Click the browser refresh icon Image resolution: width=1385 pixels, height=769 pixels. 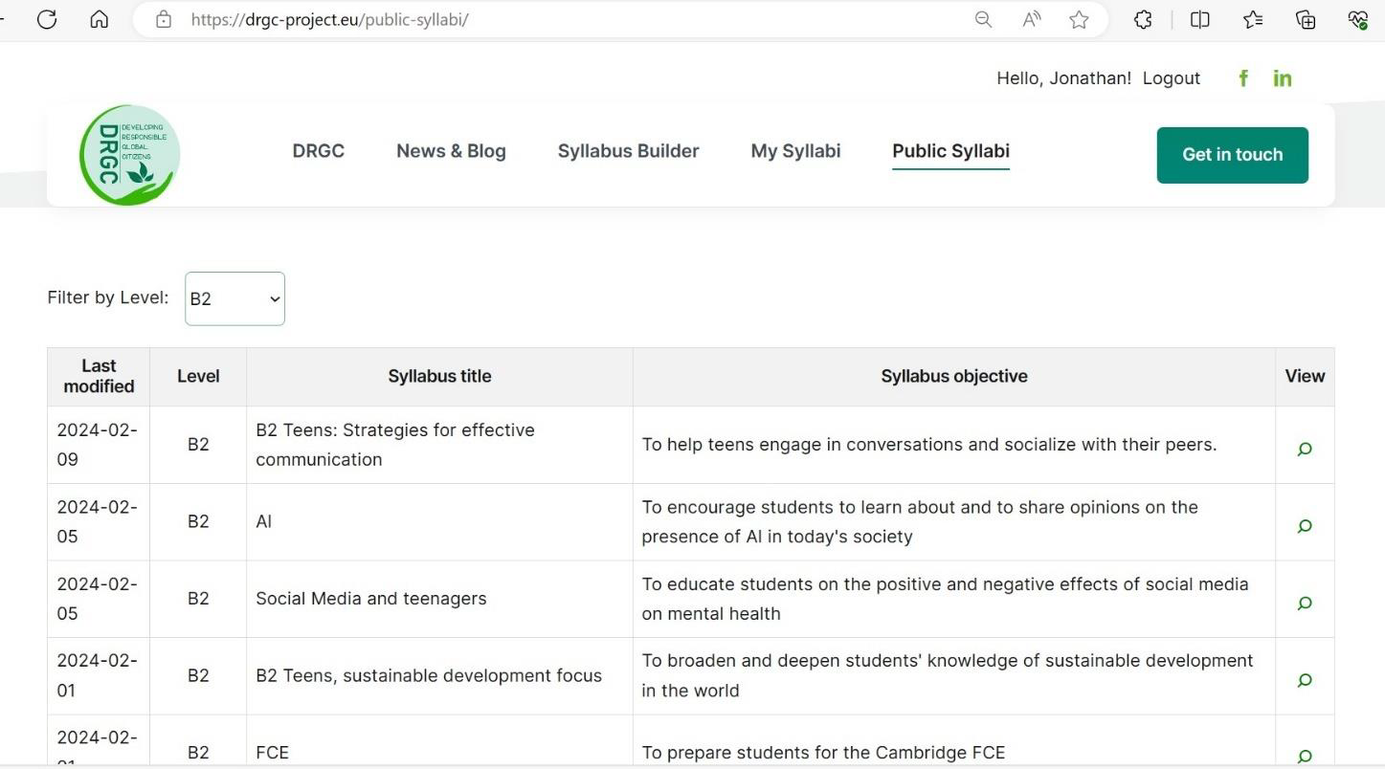click(47, 19)
